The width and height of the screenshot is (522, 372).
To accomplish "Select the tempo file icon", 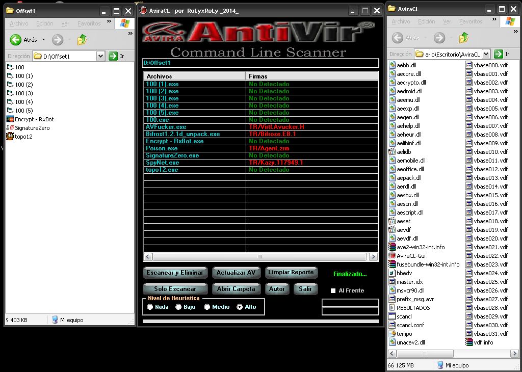I will [392, 333].
